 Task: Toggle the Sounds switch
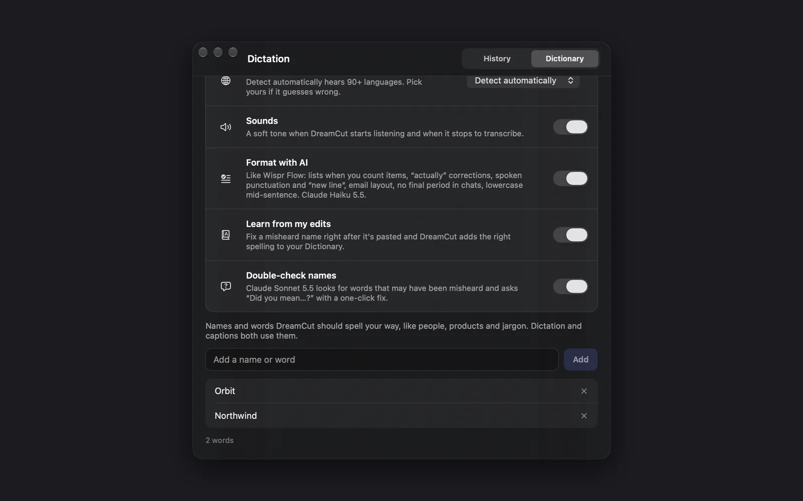tap(571, 127)
